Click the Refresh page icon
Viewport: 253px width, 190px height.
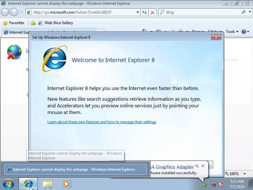pos(145,12)
